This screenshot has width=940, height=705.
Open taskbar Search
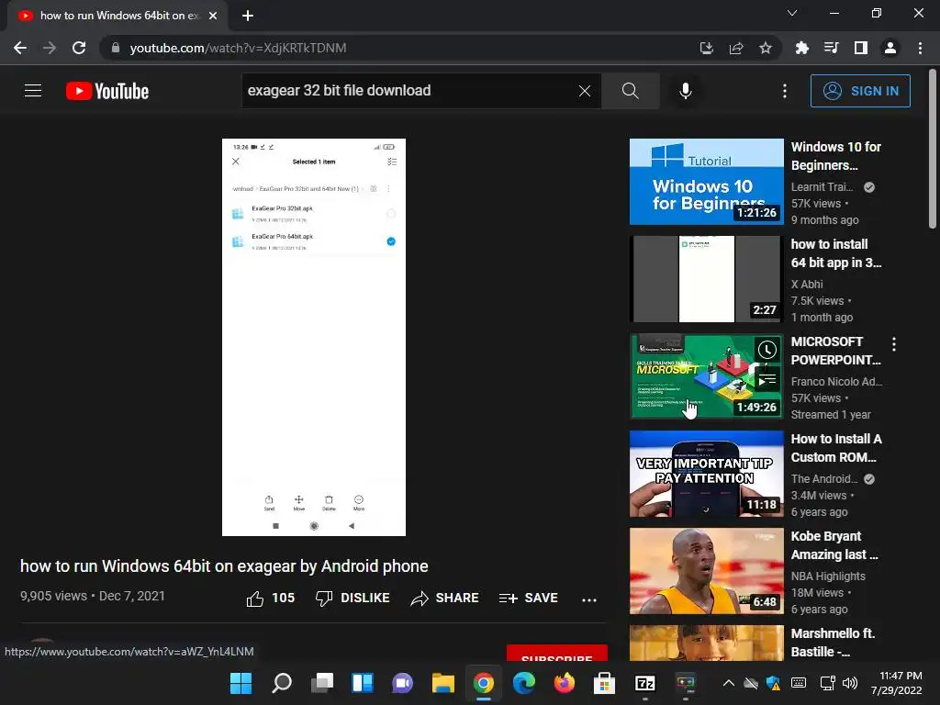click(x=282, y=683)
